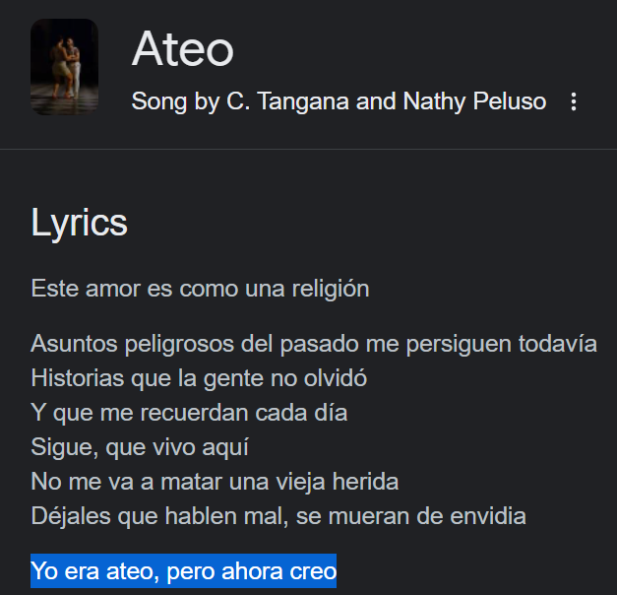
Task: Click the line 'Sigue, que vivo aquí'
Action: [140, 446]
